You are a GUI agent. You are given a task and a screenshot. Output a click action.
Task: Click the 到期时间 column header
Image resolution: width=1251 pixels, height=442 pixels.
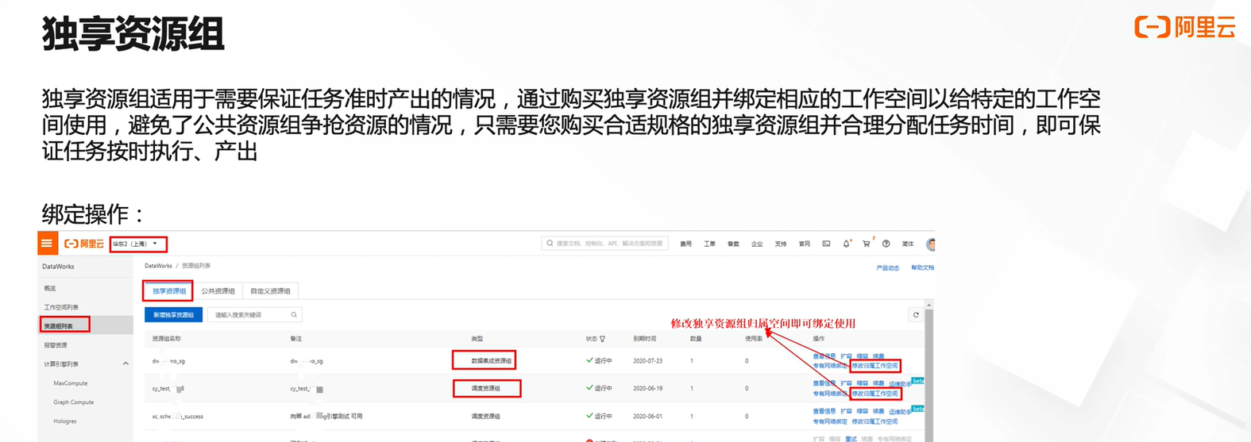point(644,339)
